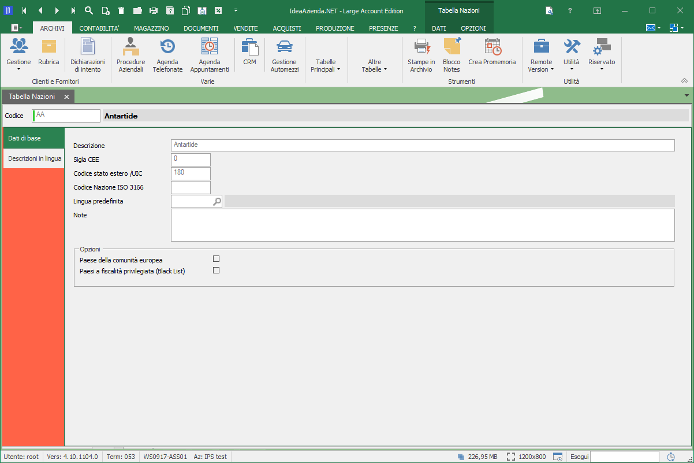694x463 pixels.
Task: Switch to the CONTABILITA' ribbon tab
Action: pyautogui.click(x=99, y=28)
